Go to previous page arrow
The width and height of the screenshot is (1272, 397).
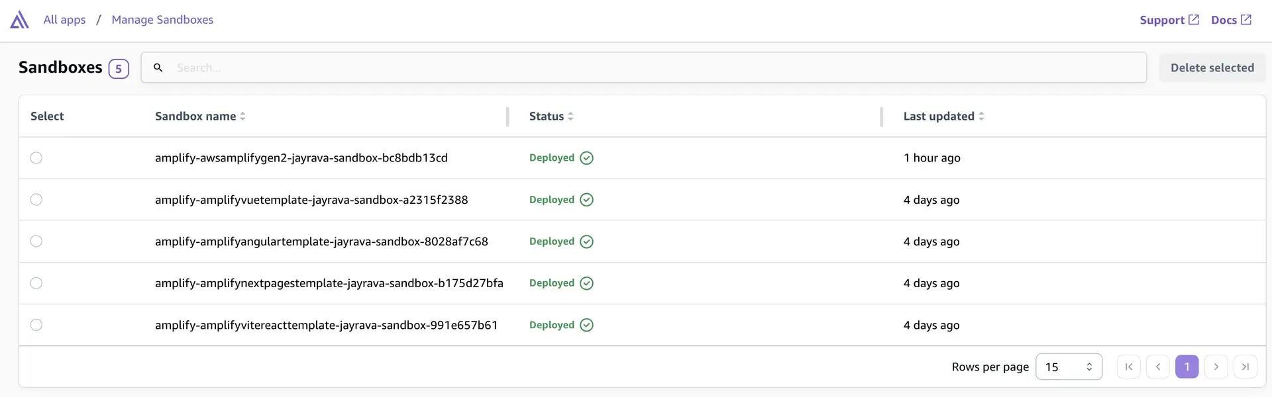[1157, 367]
